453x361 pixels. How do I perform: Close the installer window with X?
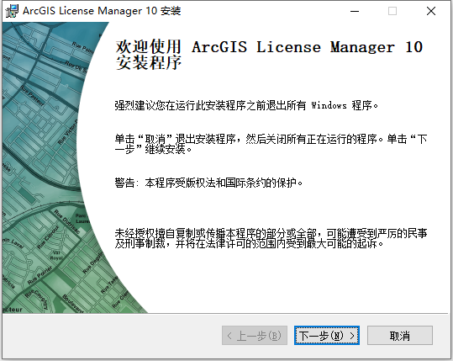[x=431, y=11]
